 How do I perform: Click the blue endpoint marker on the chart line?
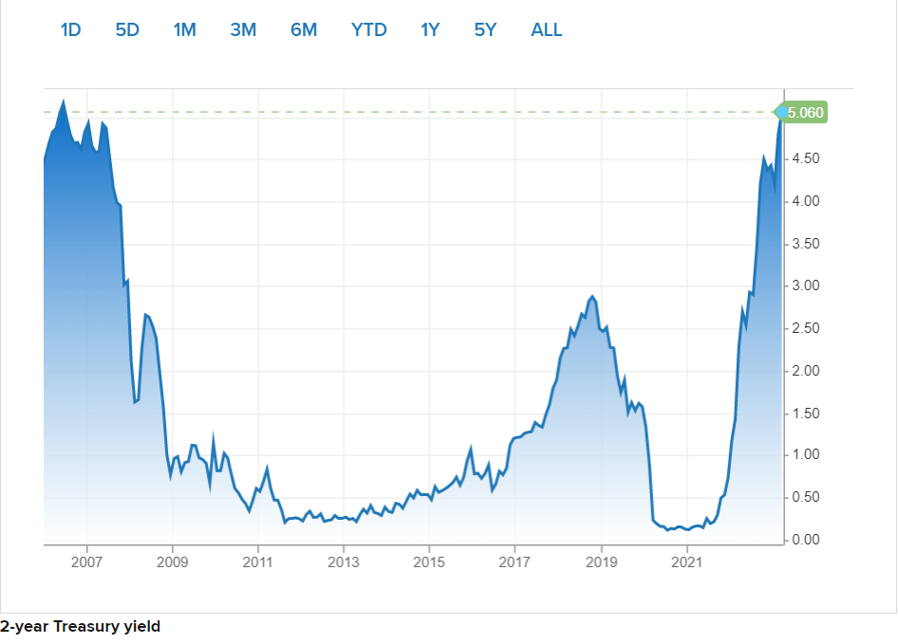point(781,112)
